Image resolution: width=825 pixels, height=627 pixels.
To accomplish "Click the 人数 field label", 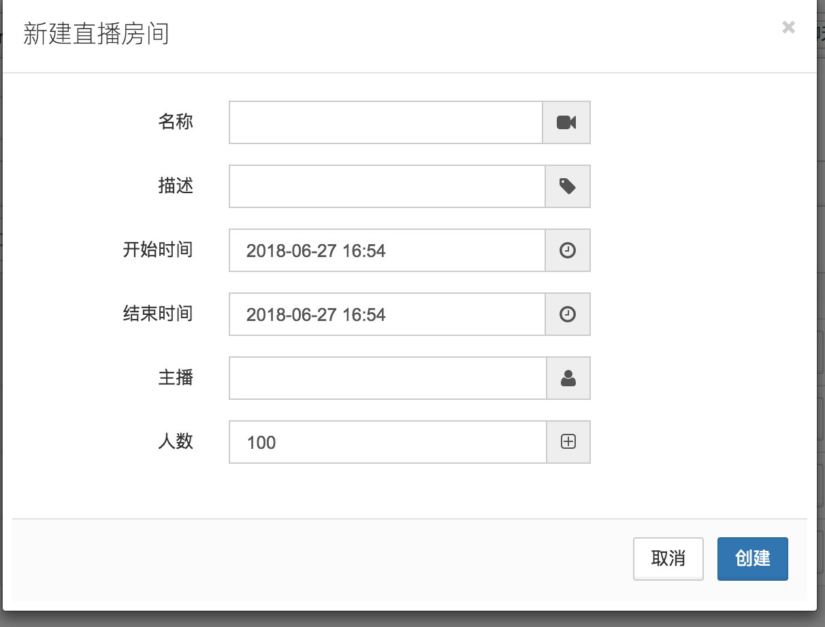I will coord(176,441).
